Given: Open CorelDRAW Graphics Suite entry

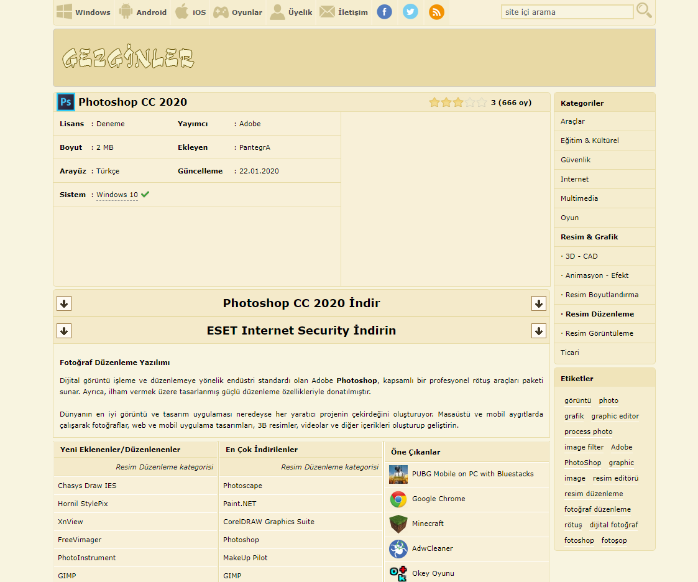Looking at the screenshot, I should (x=269, y=522).
